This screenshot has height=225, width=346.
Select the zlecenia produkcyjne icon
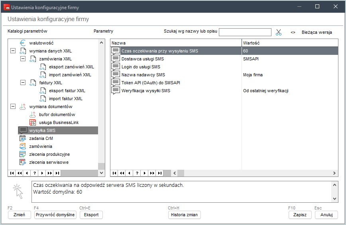[23, 154]
